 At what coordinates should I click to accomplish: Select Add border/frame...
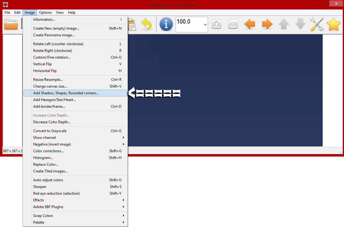[75, 106]
